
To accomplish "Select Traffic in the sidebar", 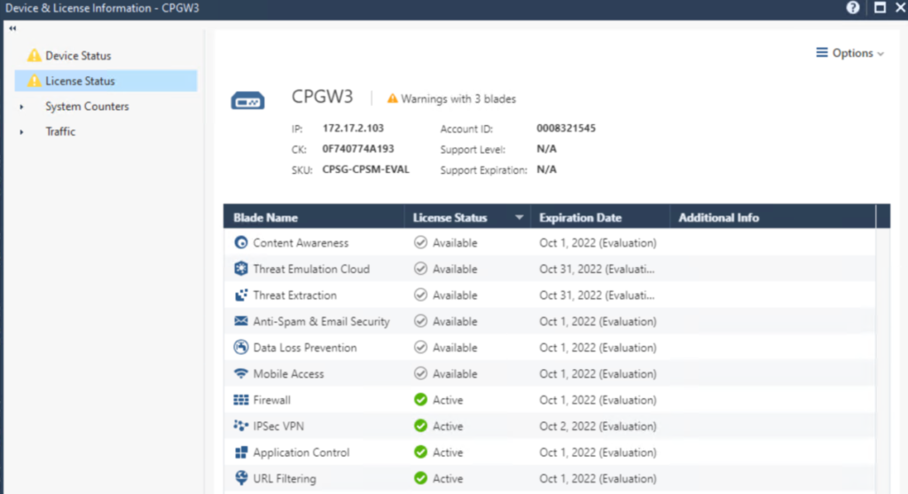I will [x=60, y=131].
